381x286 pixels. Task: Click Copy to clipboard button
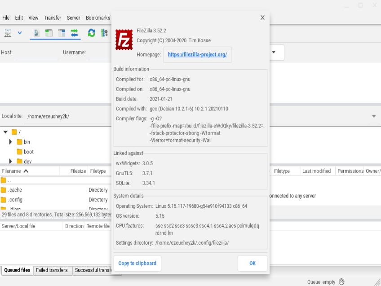point(137,263)
